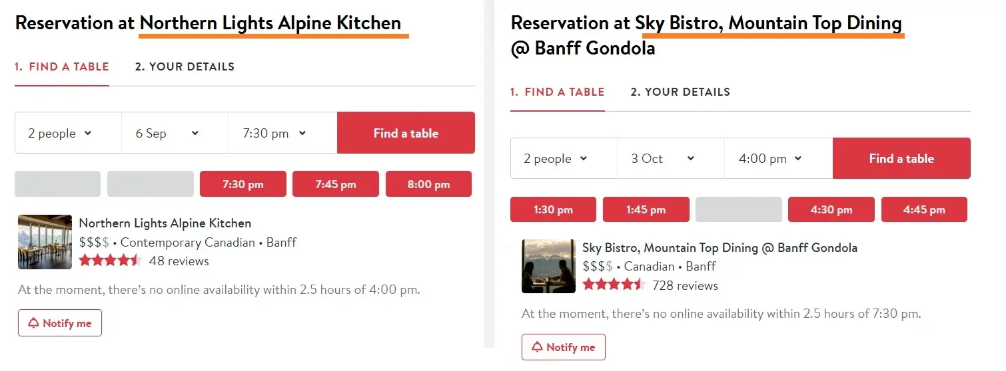The image size is (1006, 371).
Task: Open Northern Lights Alpine Kitchen thumbnail photo
Action: 45,241
